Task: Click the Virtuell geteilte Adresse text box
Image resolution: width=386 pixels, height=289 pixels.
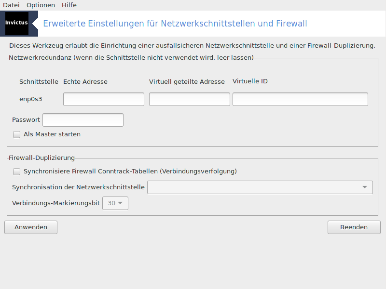Action: click(189, 100)
